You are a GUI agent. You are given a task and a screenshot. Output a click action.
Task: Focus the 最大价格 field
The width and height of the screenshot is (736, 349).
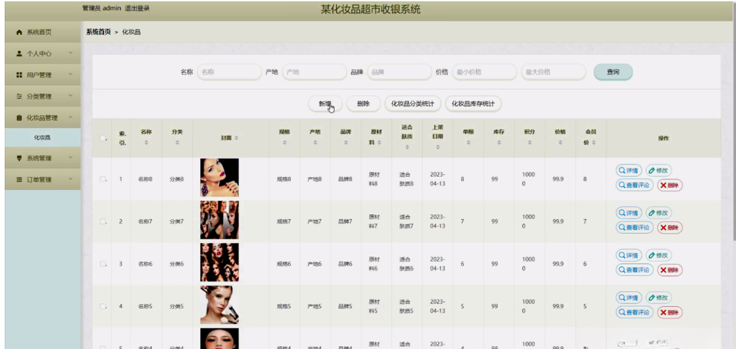553,72
